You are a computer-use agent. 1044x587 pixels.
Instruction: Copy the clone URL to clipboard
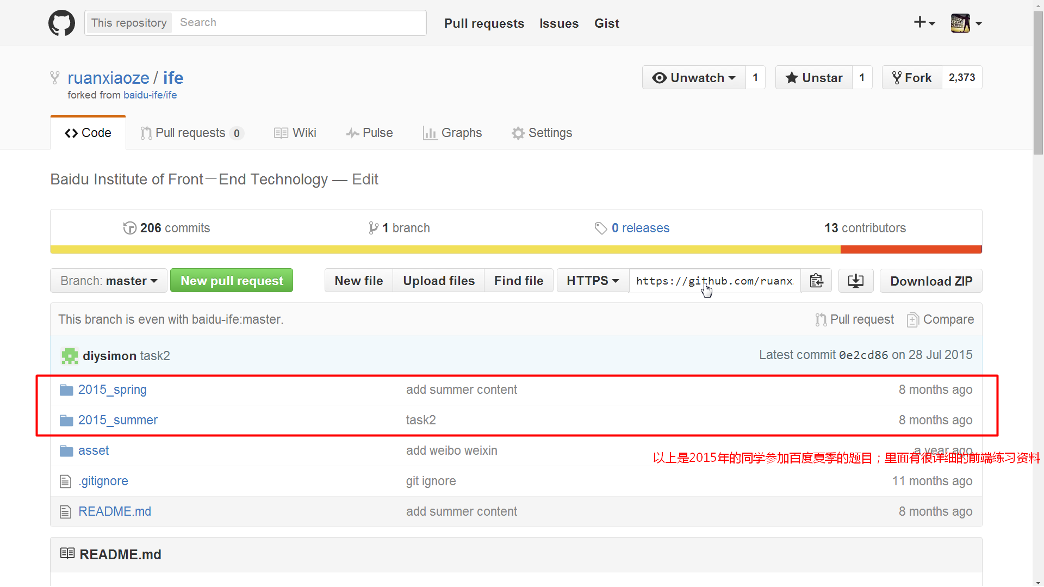pyautogui.click(x=816, y=281)
